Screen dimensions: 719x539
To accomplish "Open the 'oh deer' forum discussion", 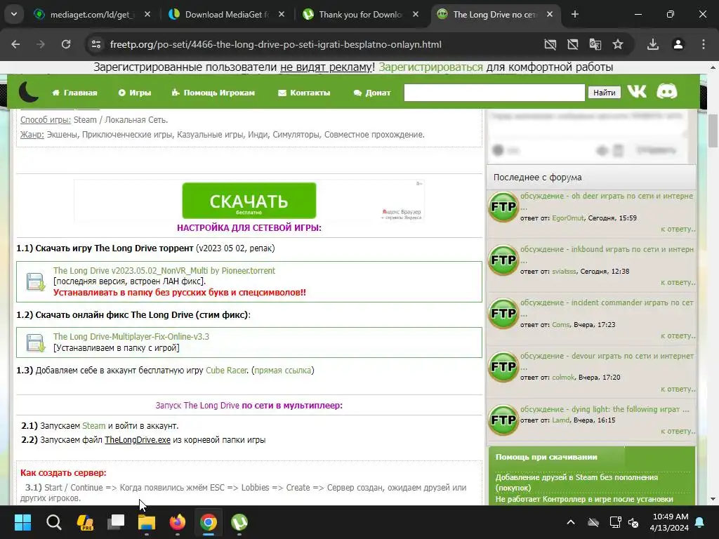I will pyautogui.click(x=606, y=197).
